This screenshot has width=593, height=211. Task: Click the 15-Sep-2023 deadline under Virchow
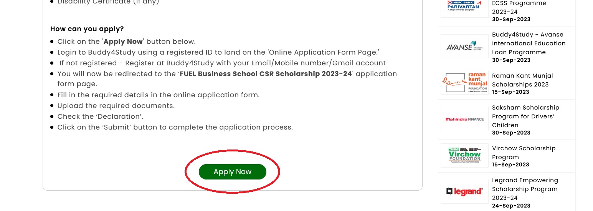[510, 164]
